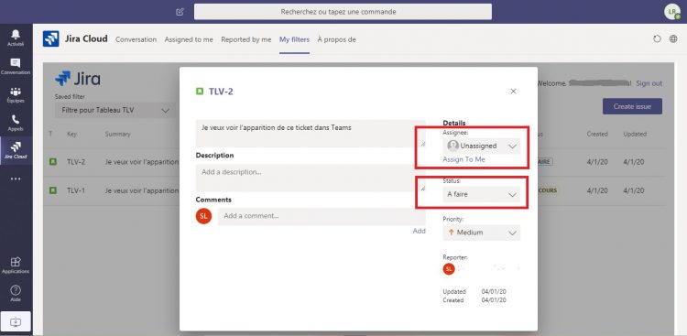Open the more apps ellipsis in sidebar
The width and height of the screenshot is (687, 336).
click(x=16, y=179)
